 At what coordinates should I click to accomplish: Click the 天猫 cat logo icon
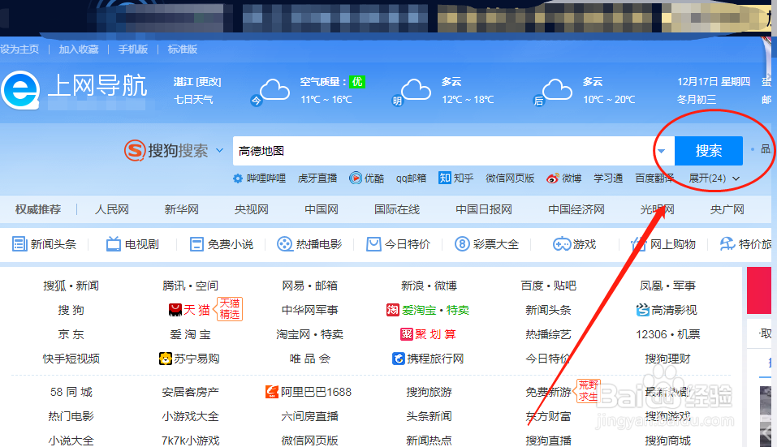[175, 310]
